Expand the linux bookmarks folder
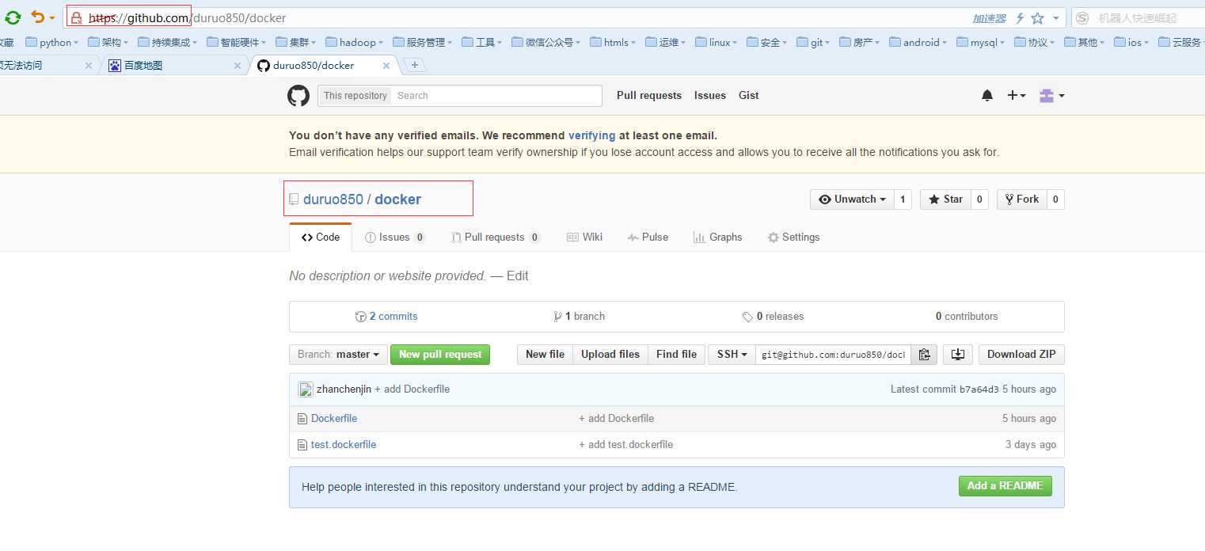This screenshot has width=1205, height=551. tap(716, 43)
